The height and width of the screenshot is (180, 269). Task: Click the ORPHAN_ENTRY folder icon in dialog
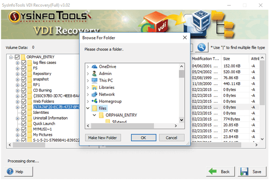click(x=101, y=115)
